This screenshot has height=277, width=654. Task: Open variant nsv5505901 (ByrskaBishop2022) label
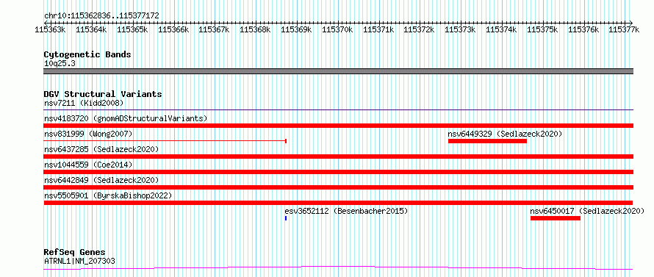108,195
